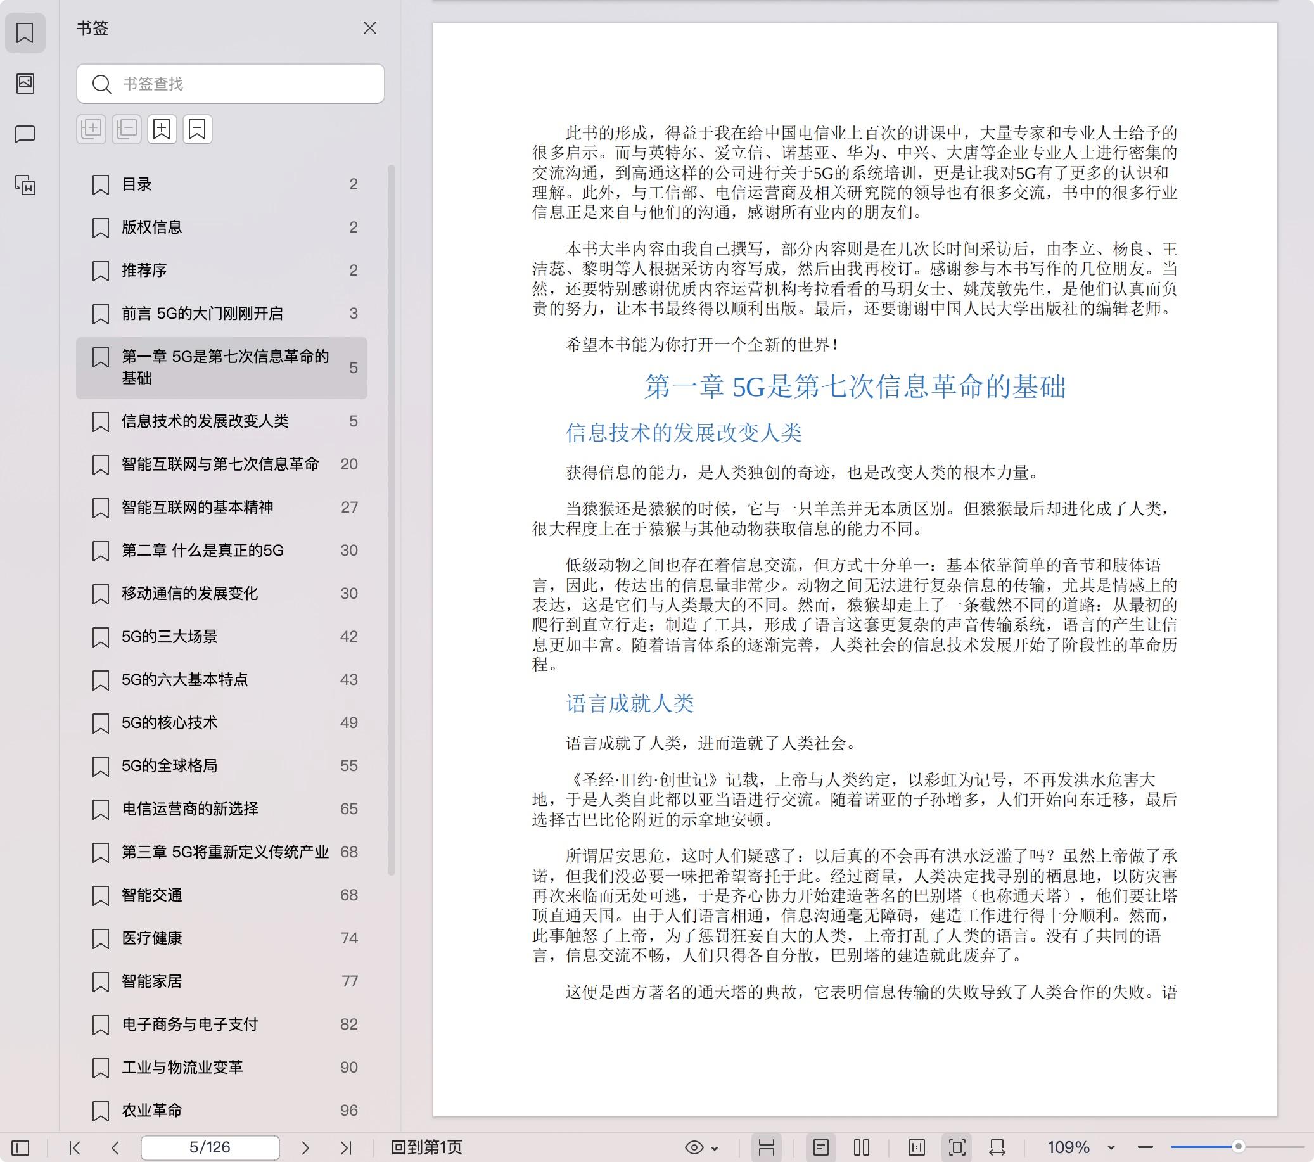Screen dimensions: 1314x1162
Task: Select the 移动通信的发展变化 bookmark
Action: point(222,594)
